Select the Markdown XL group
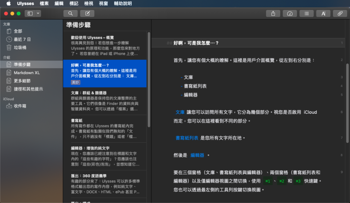Viewport: 350px width, 203px height. pos(31,73)
